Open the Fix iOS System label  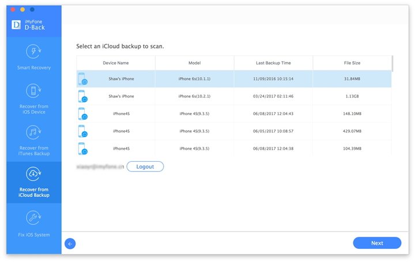coord(34,235)
